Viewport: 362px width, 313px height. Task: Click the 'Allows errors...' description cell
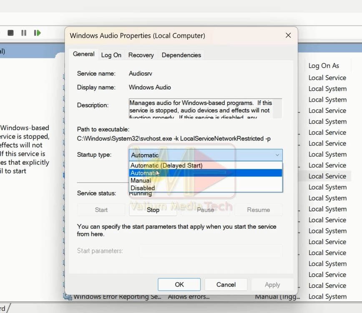tap(189, 297)
